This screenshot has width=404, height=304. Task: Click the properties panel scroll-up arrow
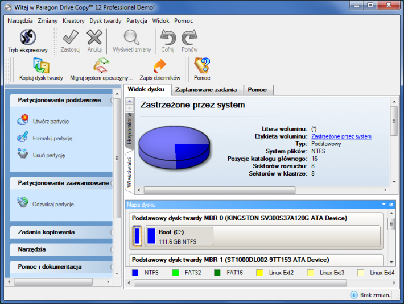coord(394,102)
